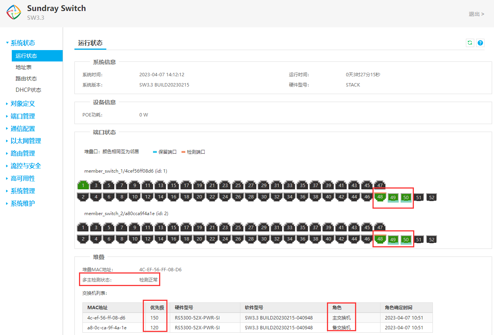This screenshot has width=494, height=335.
Task: Click the member_switch_2/a80cca9f4a1e label
Action: tap(126, 214)
